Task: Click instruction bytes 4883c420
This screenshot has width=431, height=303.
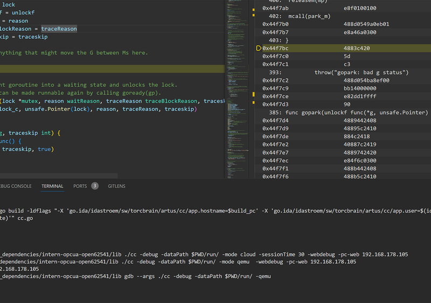Action: (357, 48)
